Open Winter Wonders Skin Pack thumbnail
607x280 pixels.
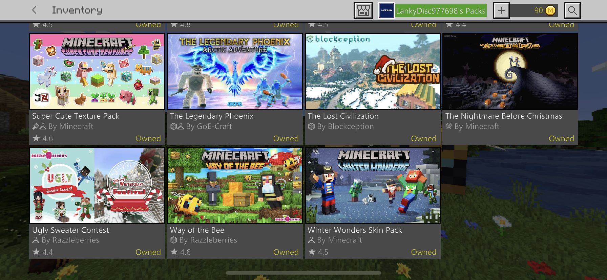point(373,186)
